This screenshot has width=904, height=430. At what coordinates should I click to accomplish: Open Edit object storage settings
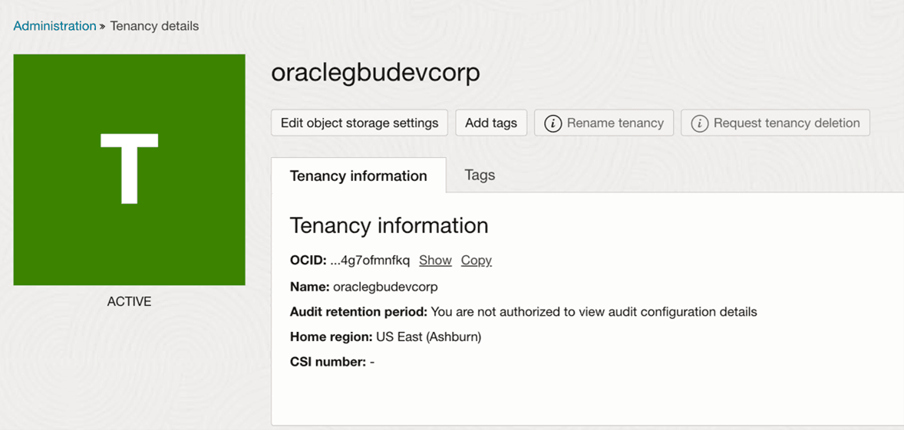pos(359,123)
